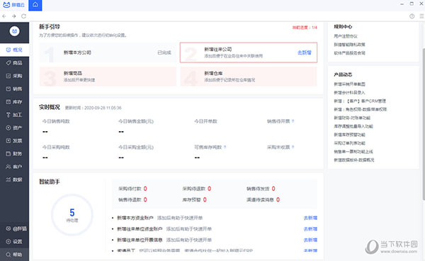Select the 新增仓库 step 4 card

click(249, 77)
